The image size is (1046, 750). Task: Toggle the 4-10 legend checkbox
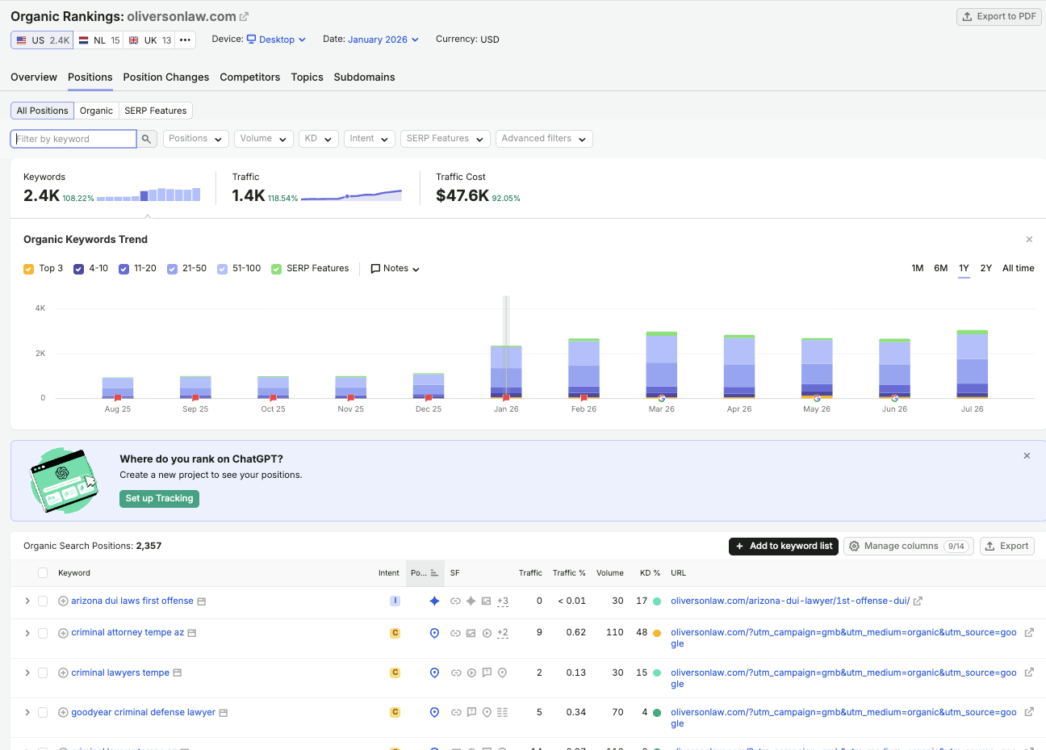click(x=78, y=269)
